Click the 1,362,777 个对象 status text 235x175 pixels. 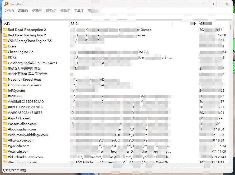(x=14, y=170)
